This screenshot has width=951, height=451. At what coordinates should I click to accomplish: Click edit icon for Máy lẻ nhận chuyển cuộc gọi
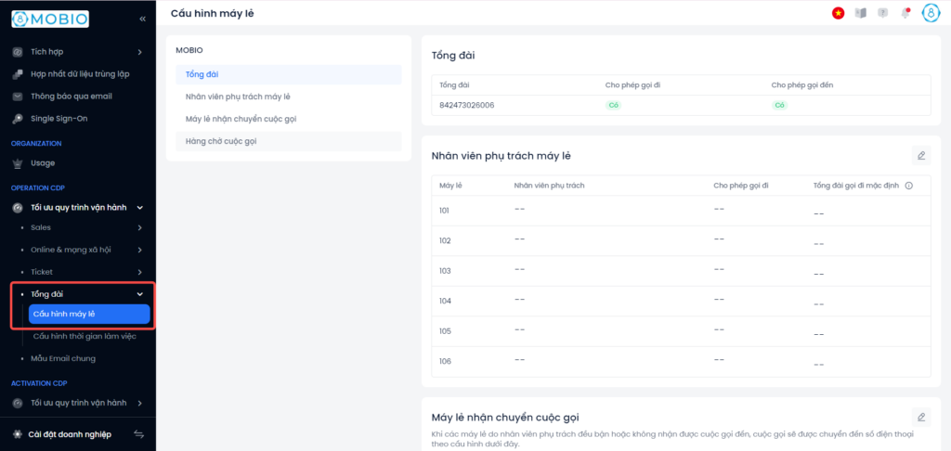(920, 418)
